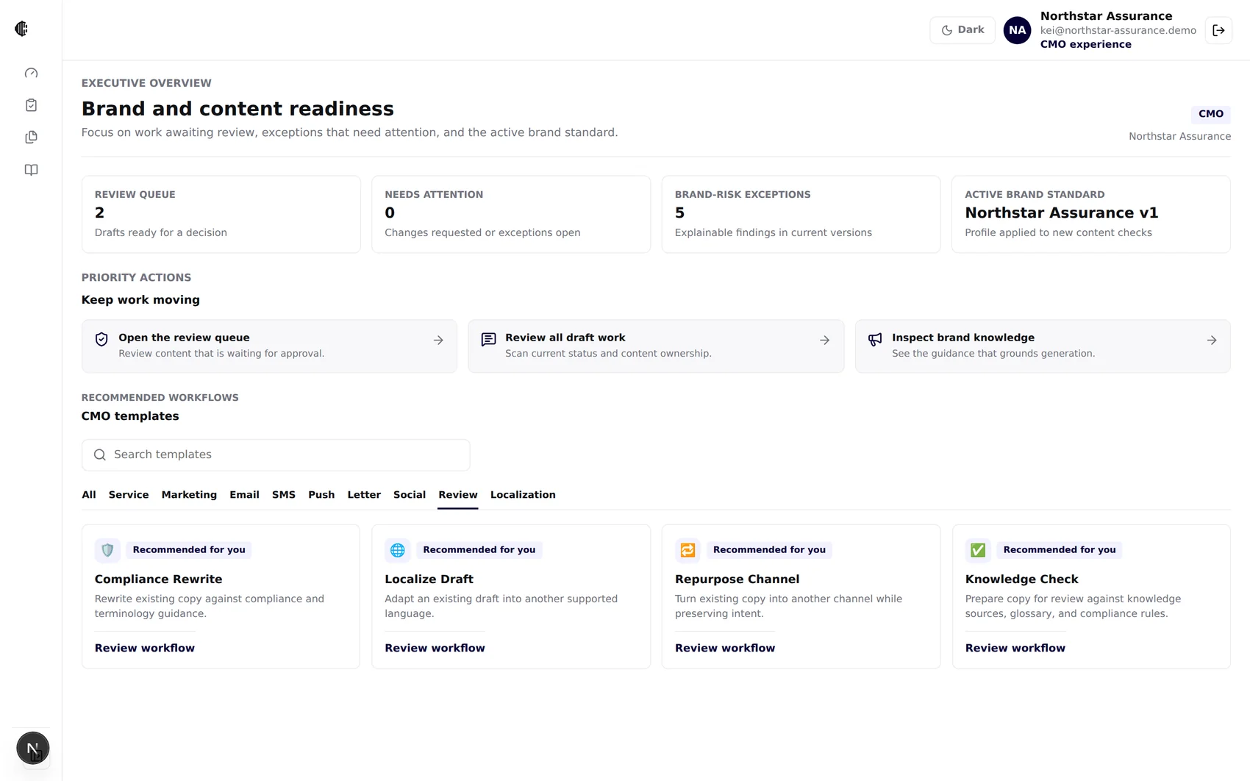Open the dashboard gauge icon in sidebar
Image resolution: width=1250 pixels, height=781 pixels.
click(31, 73)
